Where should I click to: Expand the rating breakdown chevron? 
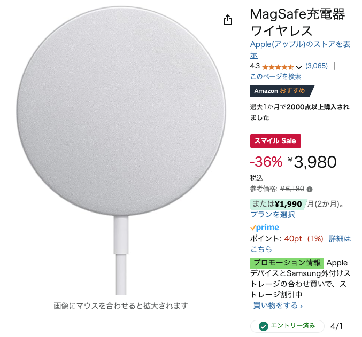click(299, 67)
